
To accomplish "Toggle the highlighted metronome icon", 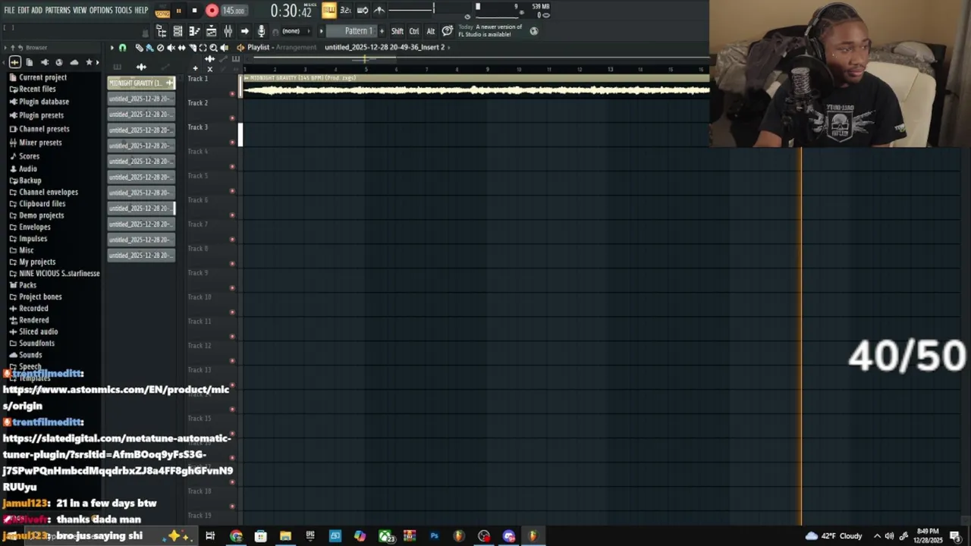I will click(328, 10).
